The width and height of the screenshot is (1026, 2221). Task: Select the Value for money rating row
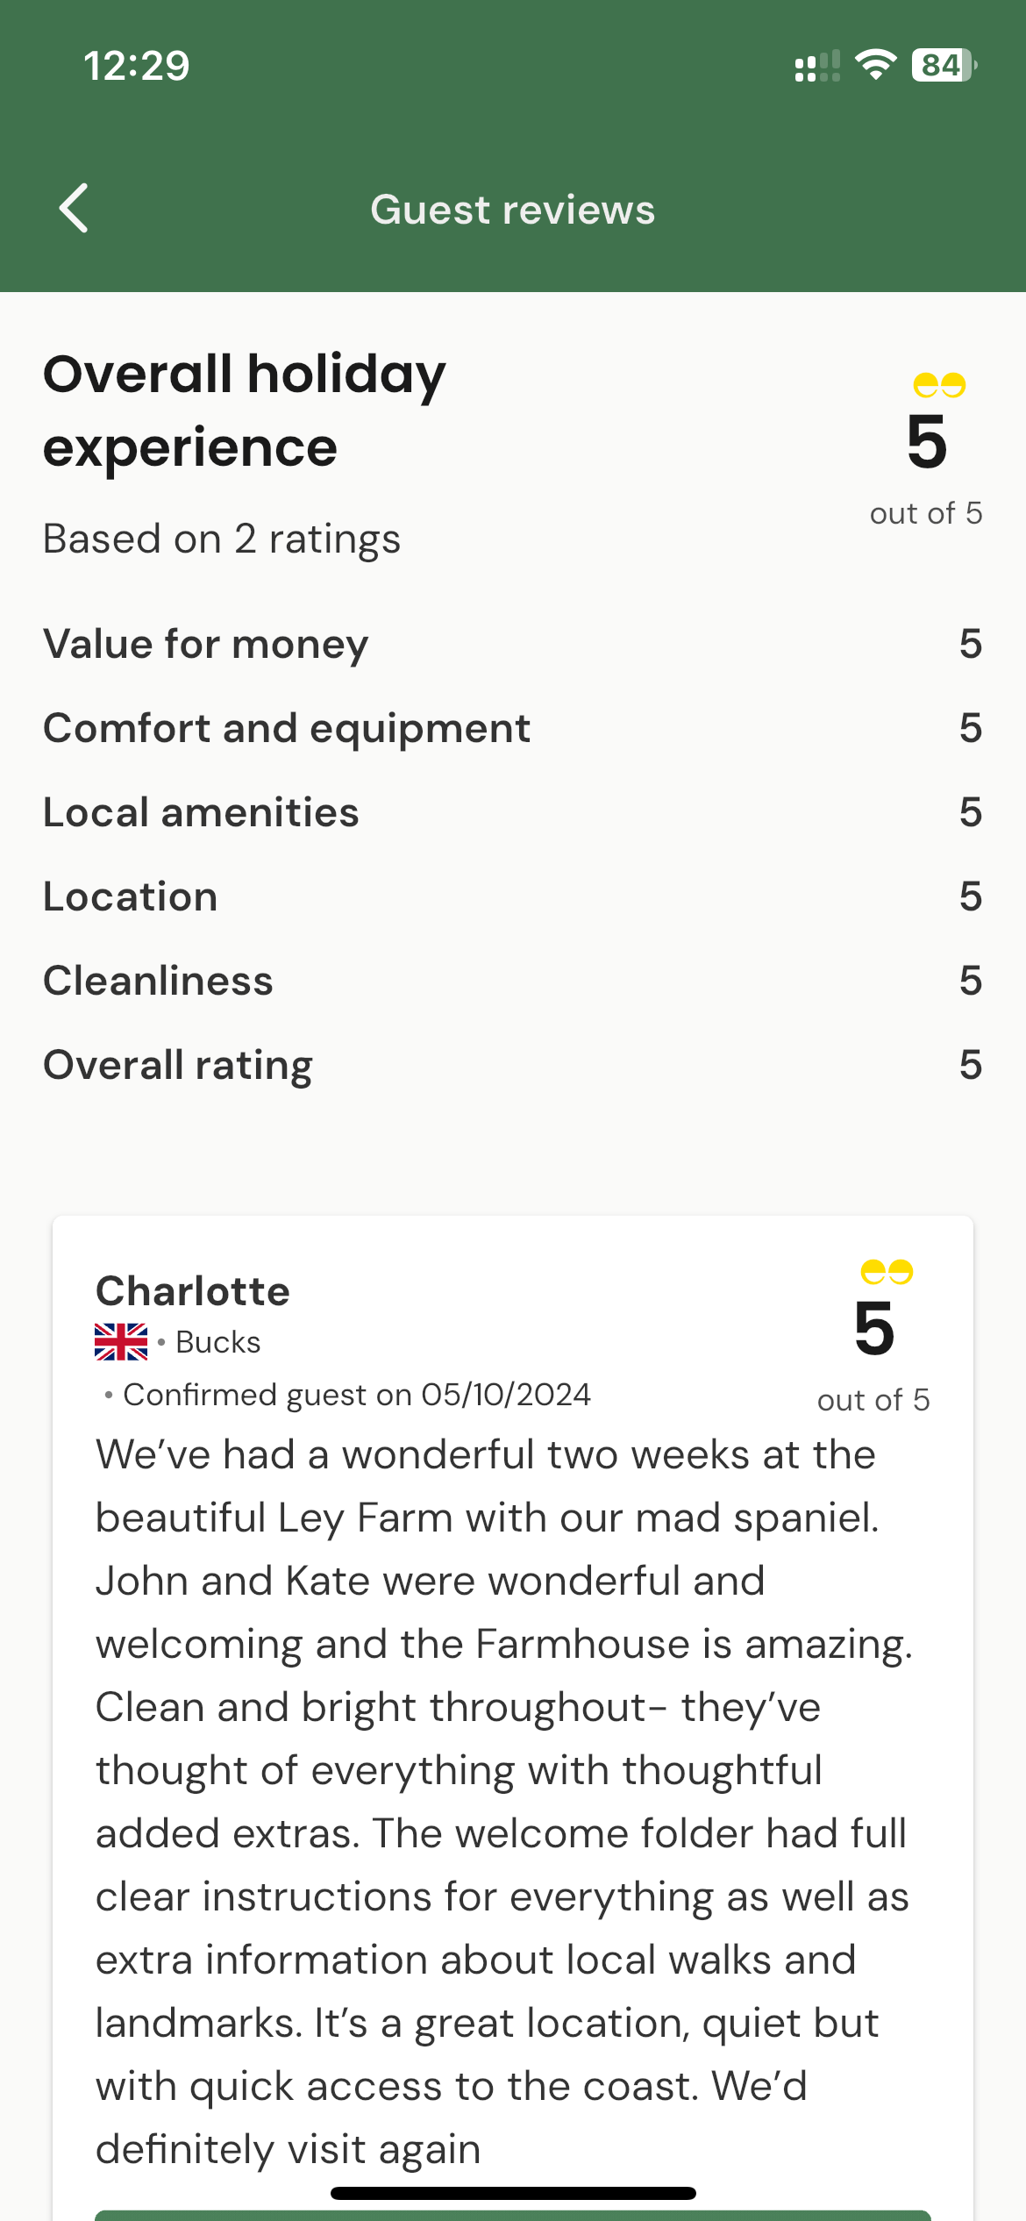(x=513, y=644)
